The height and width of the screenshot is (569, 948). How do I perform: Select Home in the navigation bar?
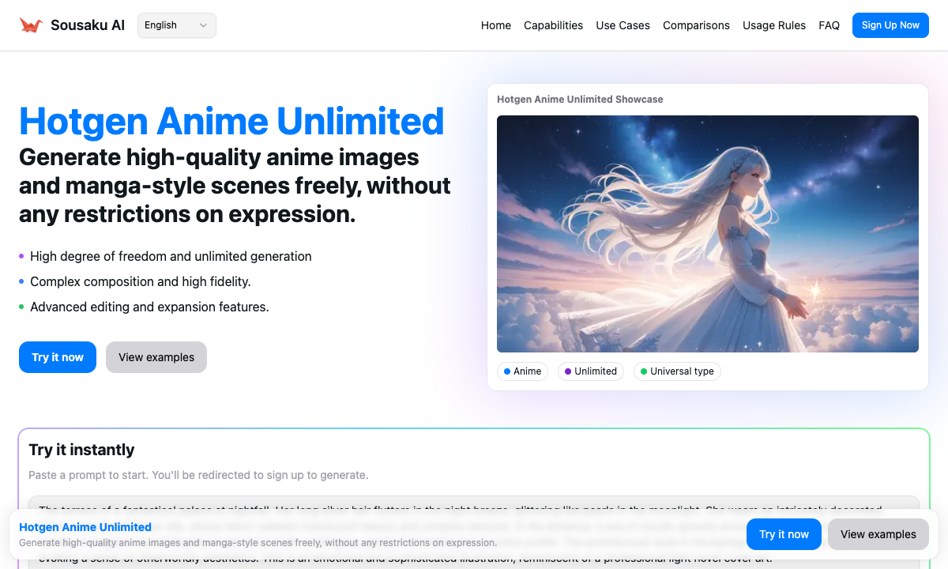(x=495, y=25)
